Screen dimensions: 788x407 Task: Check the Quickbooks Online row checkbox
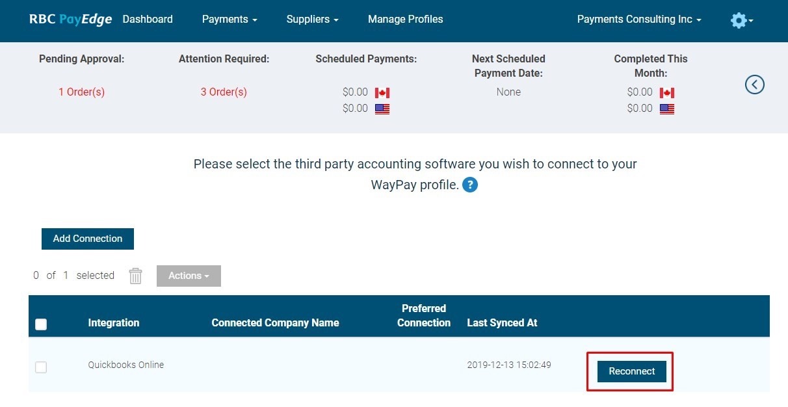click(x=41, y=367)
